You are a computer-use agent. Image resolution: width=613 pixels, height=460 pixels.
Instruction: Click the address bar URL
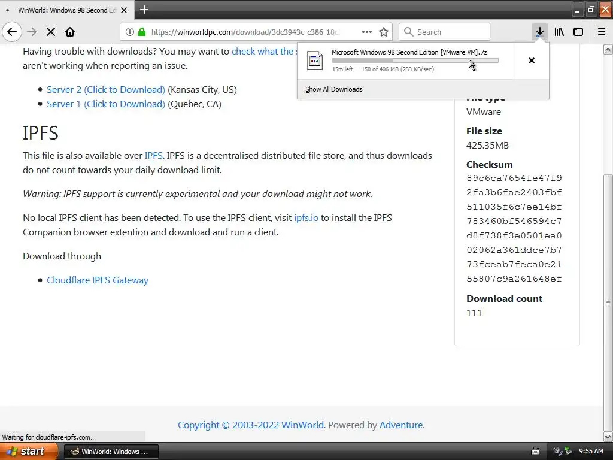pos(245,32)
